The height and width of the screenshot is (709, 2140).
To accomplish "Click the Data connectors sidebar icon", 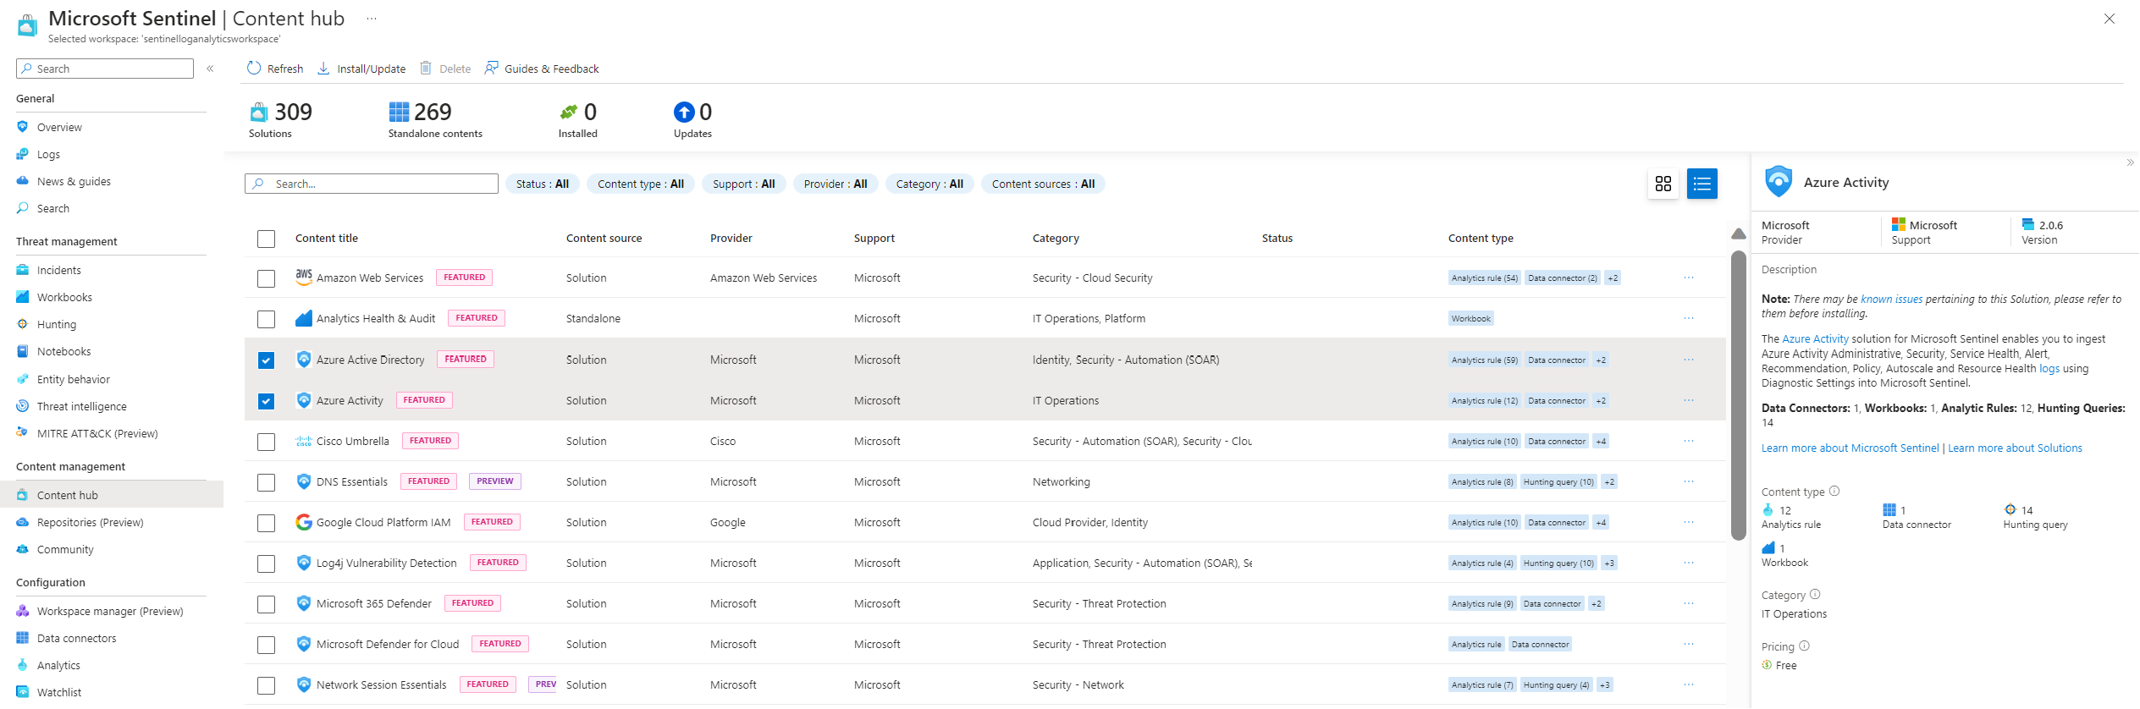I will (23, 638).
